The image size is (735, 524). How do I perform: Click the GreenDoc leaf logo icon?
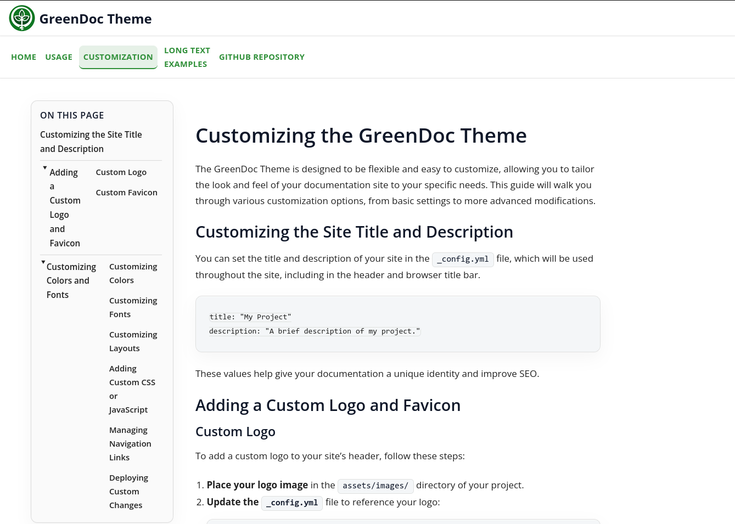[21, 18]
